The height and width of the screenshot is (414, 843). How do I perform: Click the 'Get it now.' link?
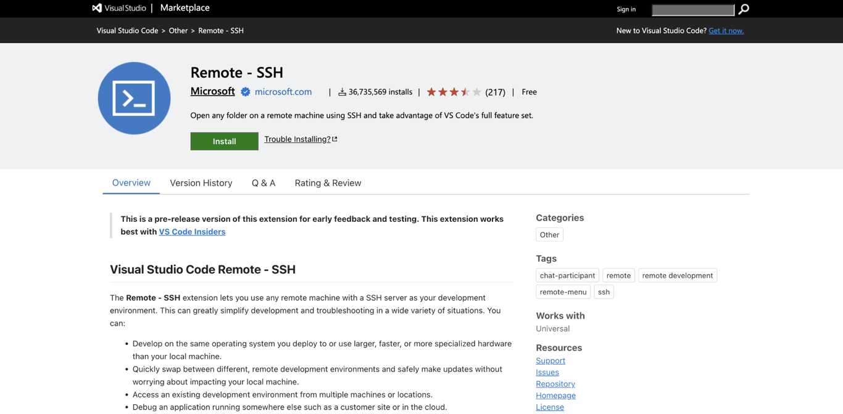click(726, 30)
